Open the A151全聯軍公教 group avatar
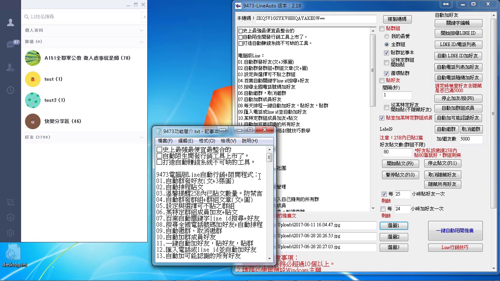 pyautogui.click(x=33, y=58)
